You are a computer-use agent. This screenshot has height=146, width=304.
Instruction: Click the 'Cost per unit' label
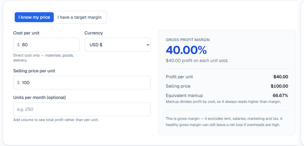[x=26, y=33]
